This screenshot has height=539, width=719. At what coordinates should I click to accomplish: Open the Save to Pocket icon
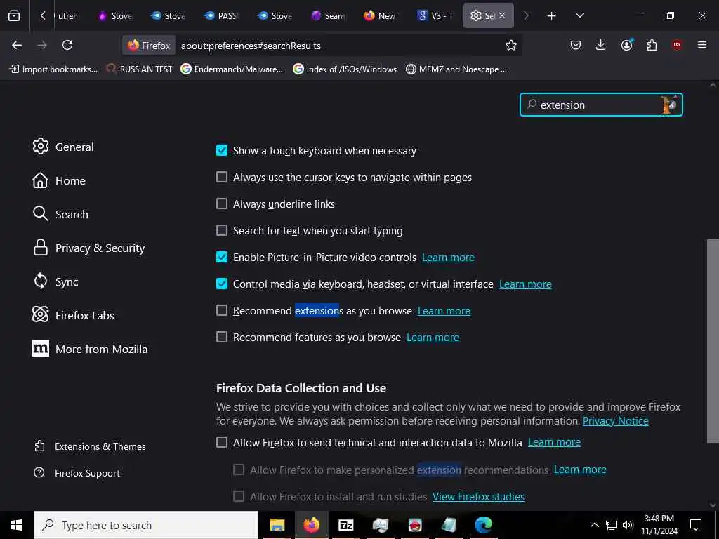576,45
